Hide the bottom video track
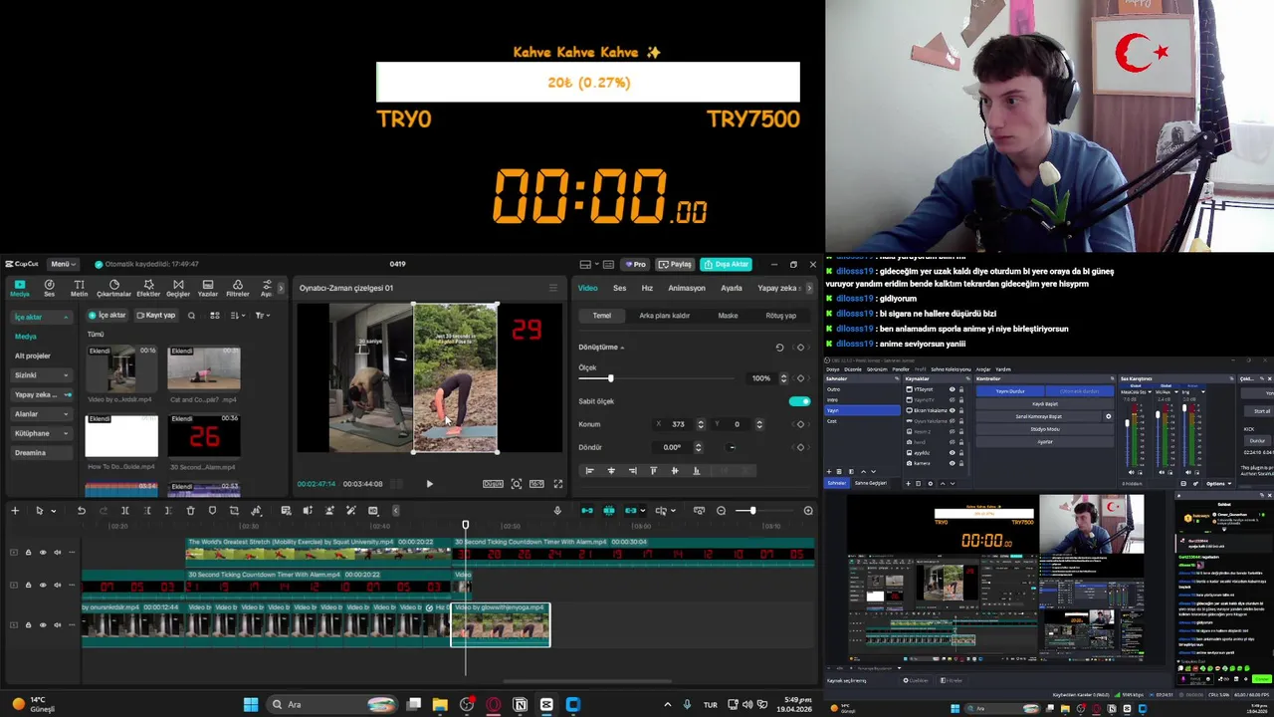Image resolution: width=1274 pixels, height=717 pixels. (x=43, y=625)
